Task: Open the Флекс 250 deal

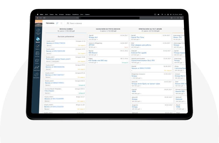Action: tap(177, 37)
